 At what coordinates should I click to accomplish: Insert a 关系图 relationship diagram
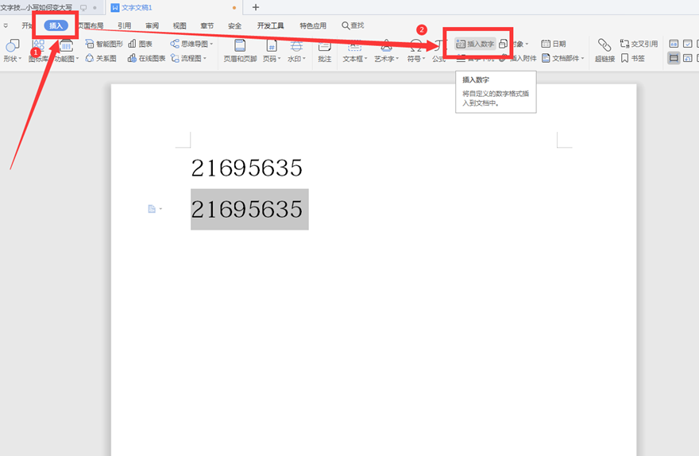pos(101,59)
